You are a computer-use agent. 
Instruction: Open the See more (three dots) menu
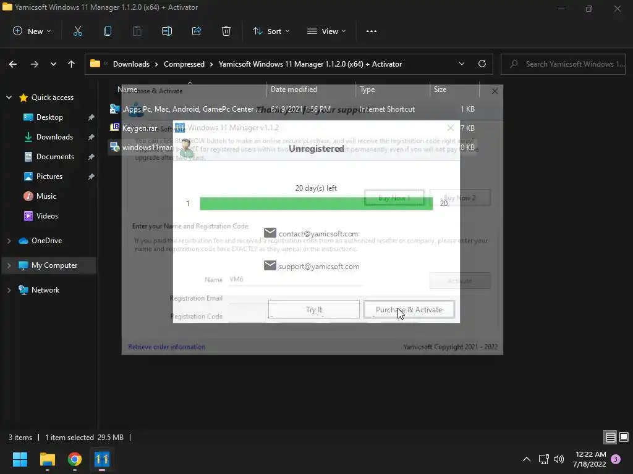coord(372,31)
